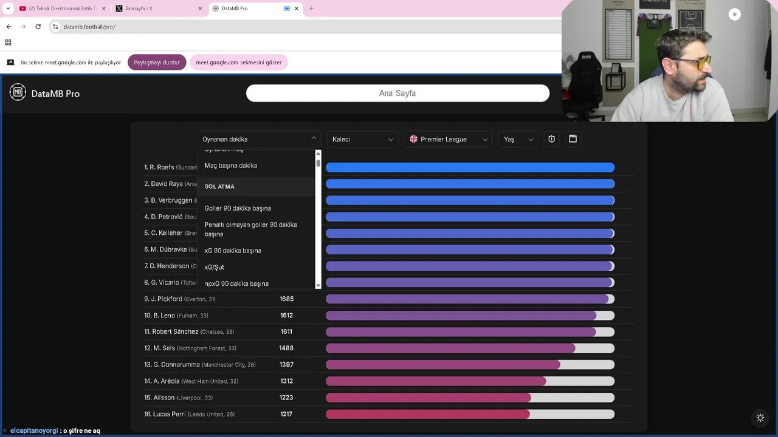The image size is (778, 437).
Task: Click the browser back arrow
Action: [x=9, y=27]
